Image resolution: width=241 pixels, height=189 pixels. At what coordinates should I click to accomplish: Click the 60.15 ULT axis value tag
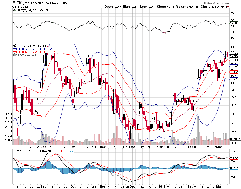234,23
